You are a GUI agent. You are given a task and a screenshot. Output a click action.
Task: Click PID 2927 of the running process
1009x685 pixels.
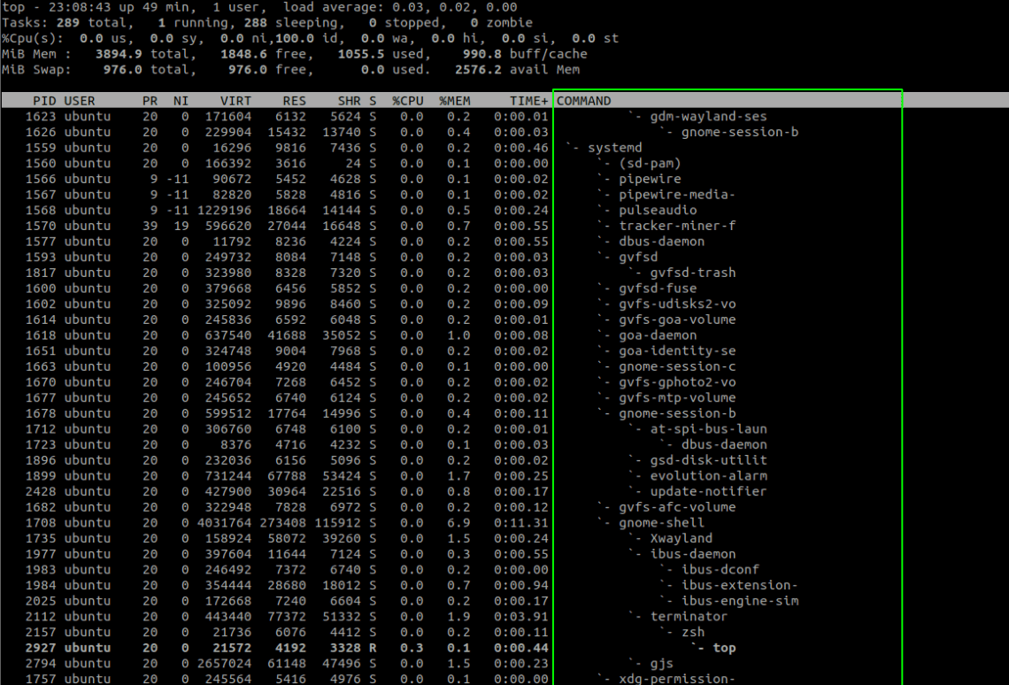pyautogui.click(x=41, y=649)
